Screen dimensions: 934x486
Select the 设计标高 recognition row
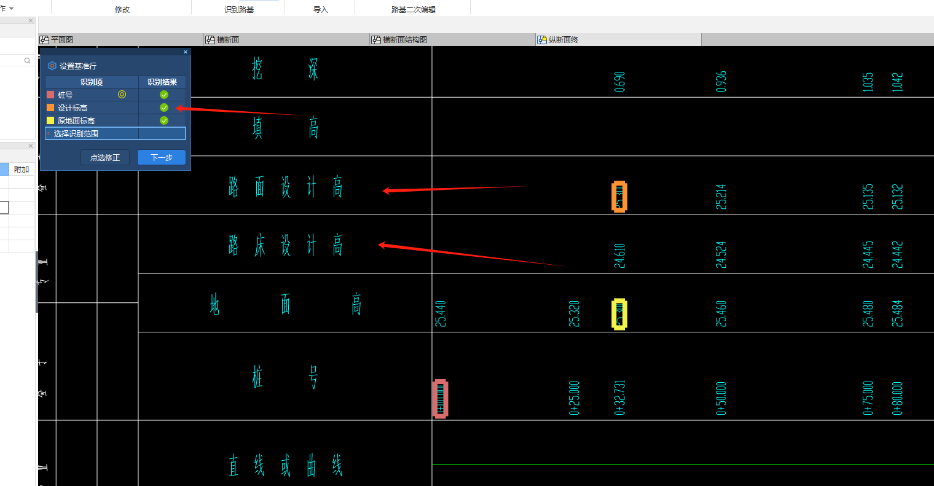(x=116, y=108)
